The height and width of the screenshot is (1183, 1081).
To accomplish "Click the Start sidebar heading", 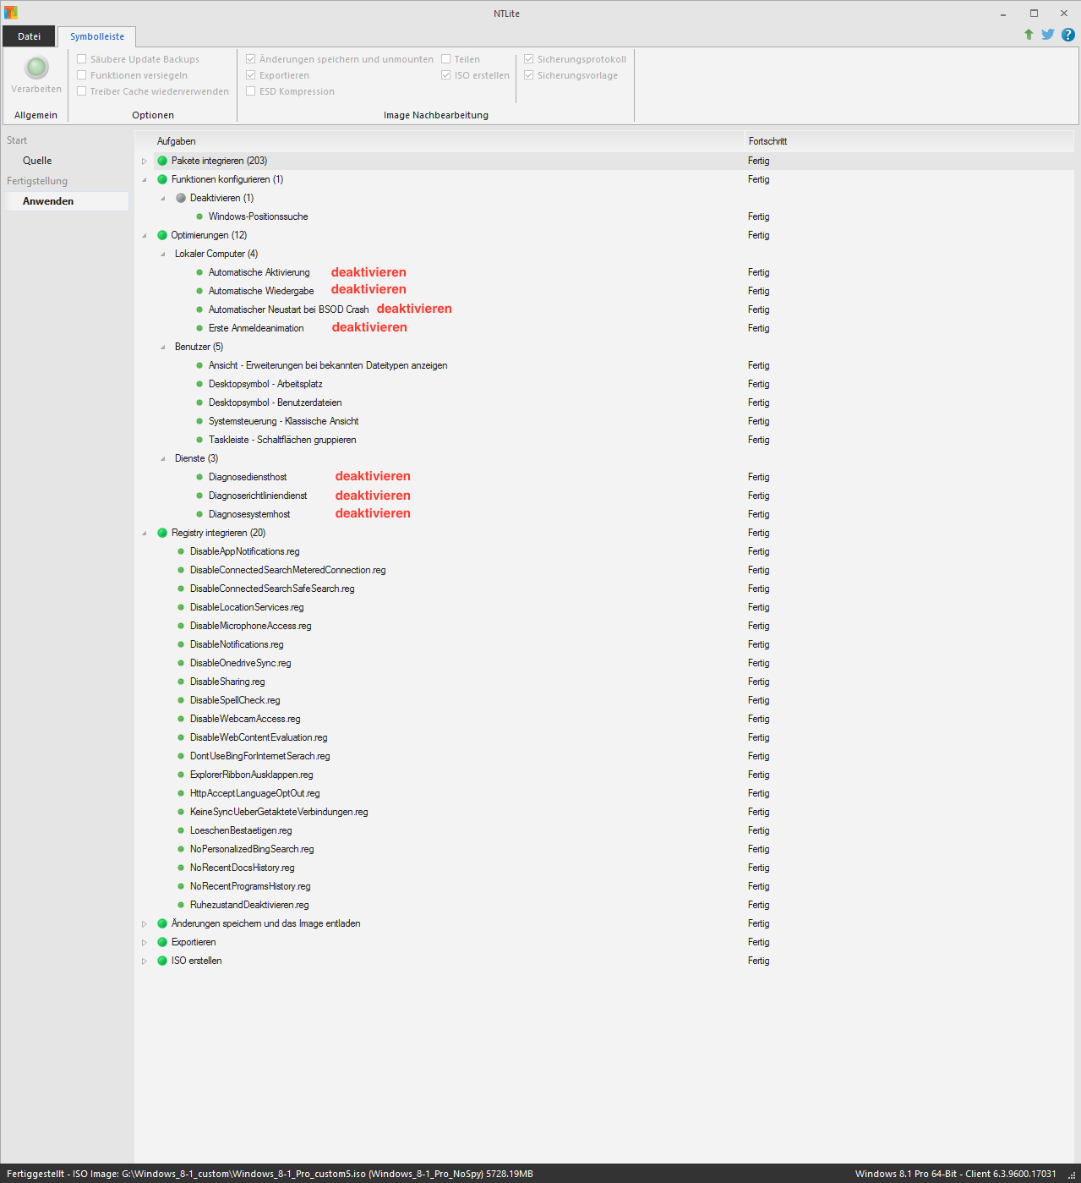I will click(x=17, y=140).
